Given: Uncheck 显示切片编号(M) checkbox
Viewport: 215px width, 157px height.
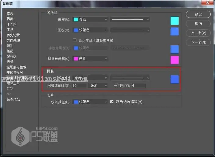Looking at the screenshot, I should (x=112, y=102).
